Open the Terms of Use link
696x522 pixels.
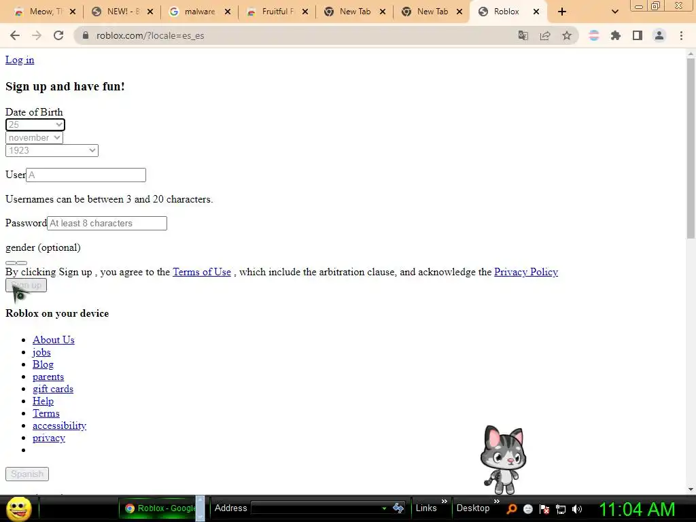coord(202,272)
